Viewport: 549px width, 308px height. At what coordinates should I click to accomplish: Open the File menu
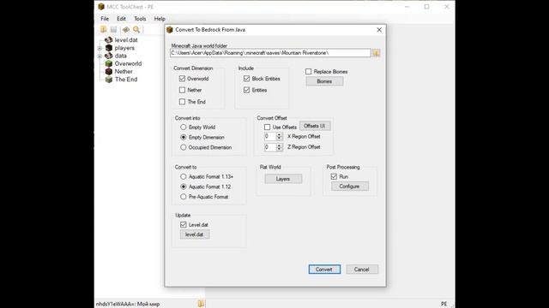pyautogui.click(x=105, y=19)
